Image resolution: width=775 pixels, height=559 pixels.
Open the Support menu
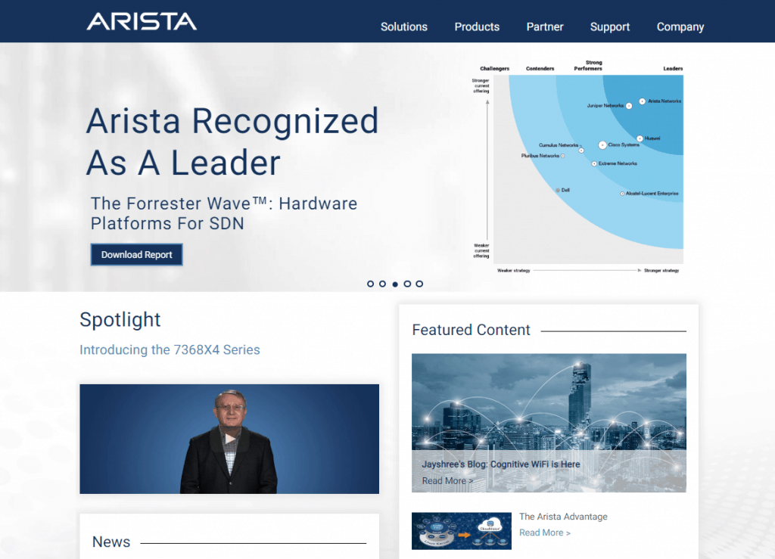point(610,26)
